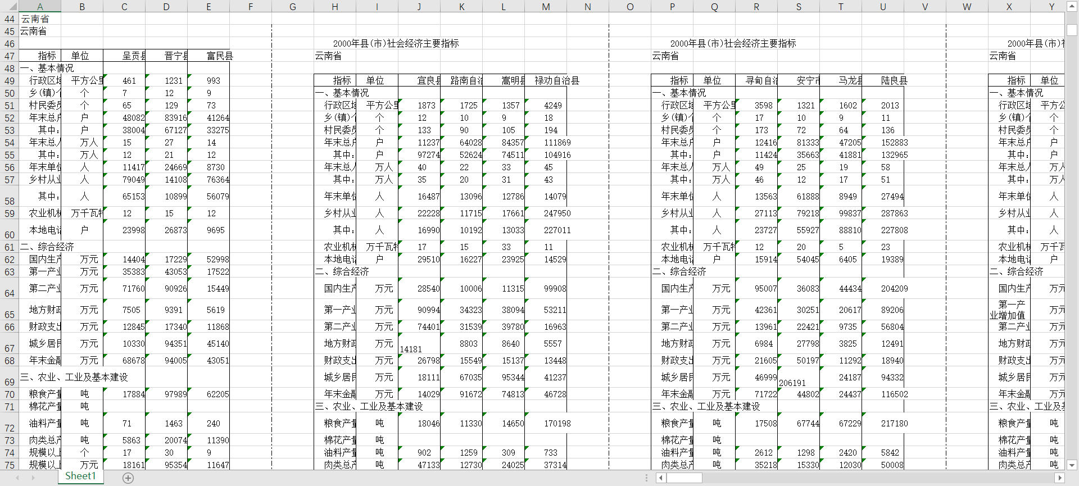
Task: Click the cell with value 227011
Action: click(x=546, y=230)
